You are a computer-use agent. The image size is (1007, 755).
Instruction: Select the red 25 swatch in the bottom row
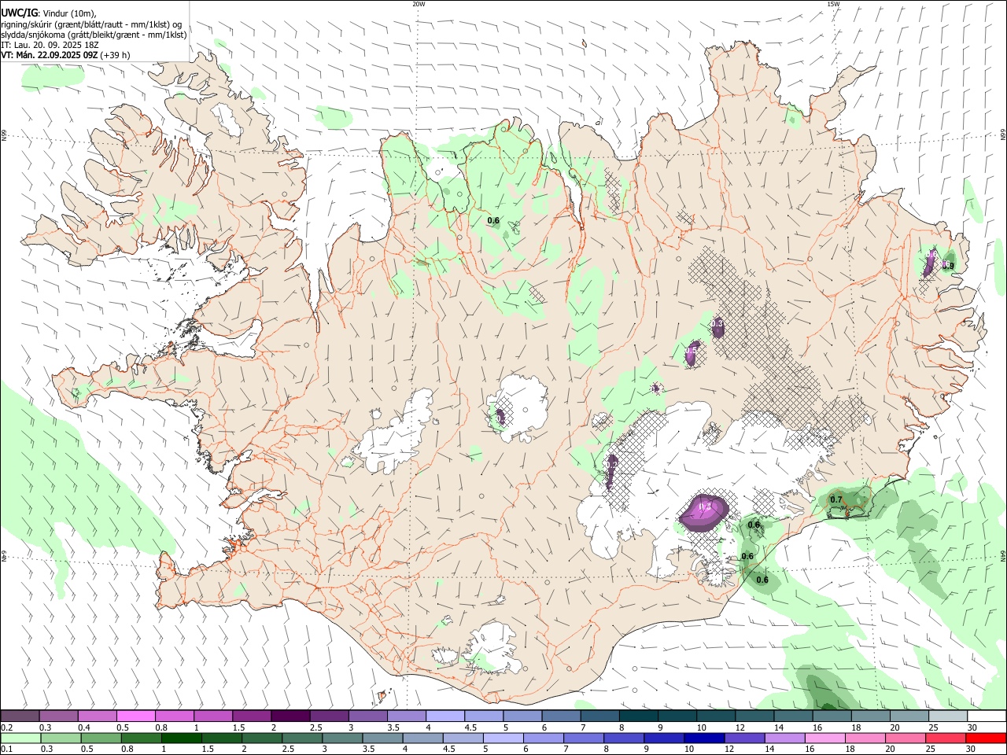pos(947,738)
